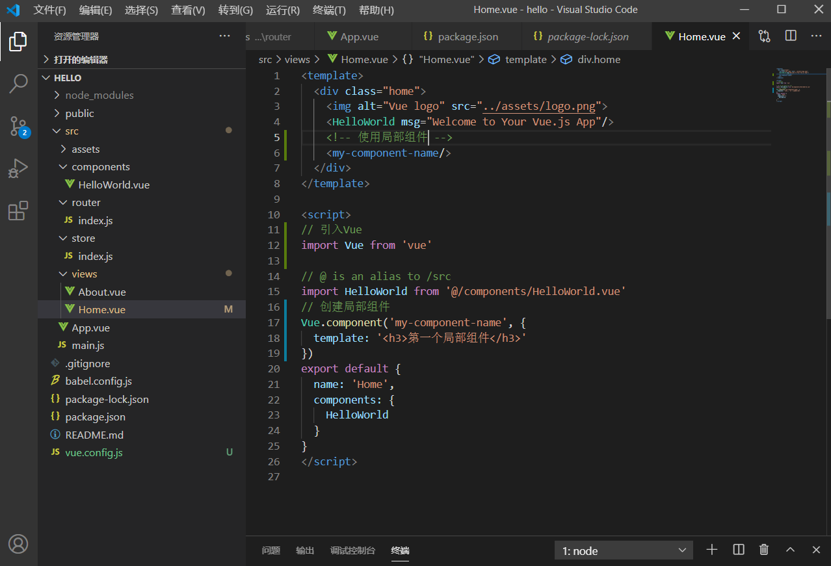Image resolution: width=831 pixels, height=566 pixels.
Task: Split the editor to the right
Action: coord(791,36)
